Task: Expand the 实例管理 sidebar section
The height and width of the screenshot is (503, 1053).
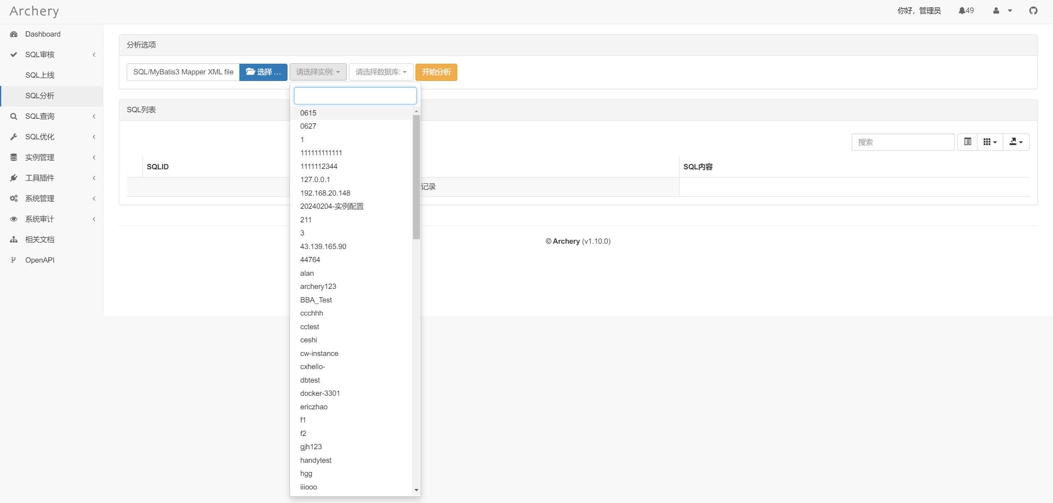Action: (x=39, y=157)
